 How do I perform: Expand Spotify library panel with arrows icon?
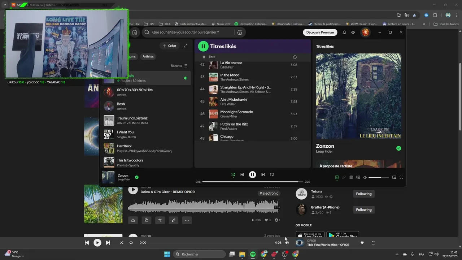pyautogui.click(x=185, y=46)
